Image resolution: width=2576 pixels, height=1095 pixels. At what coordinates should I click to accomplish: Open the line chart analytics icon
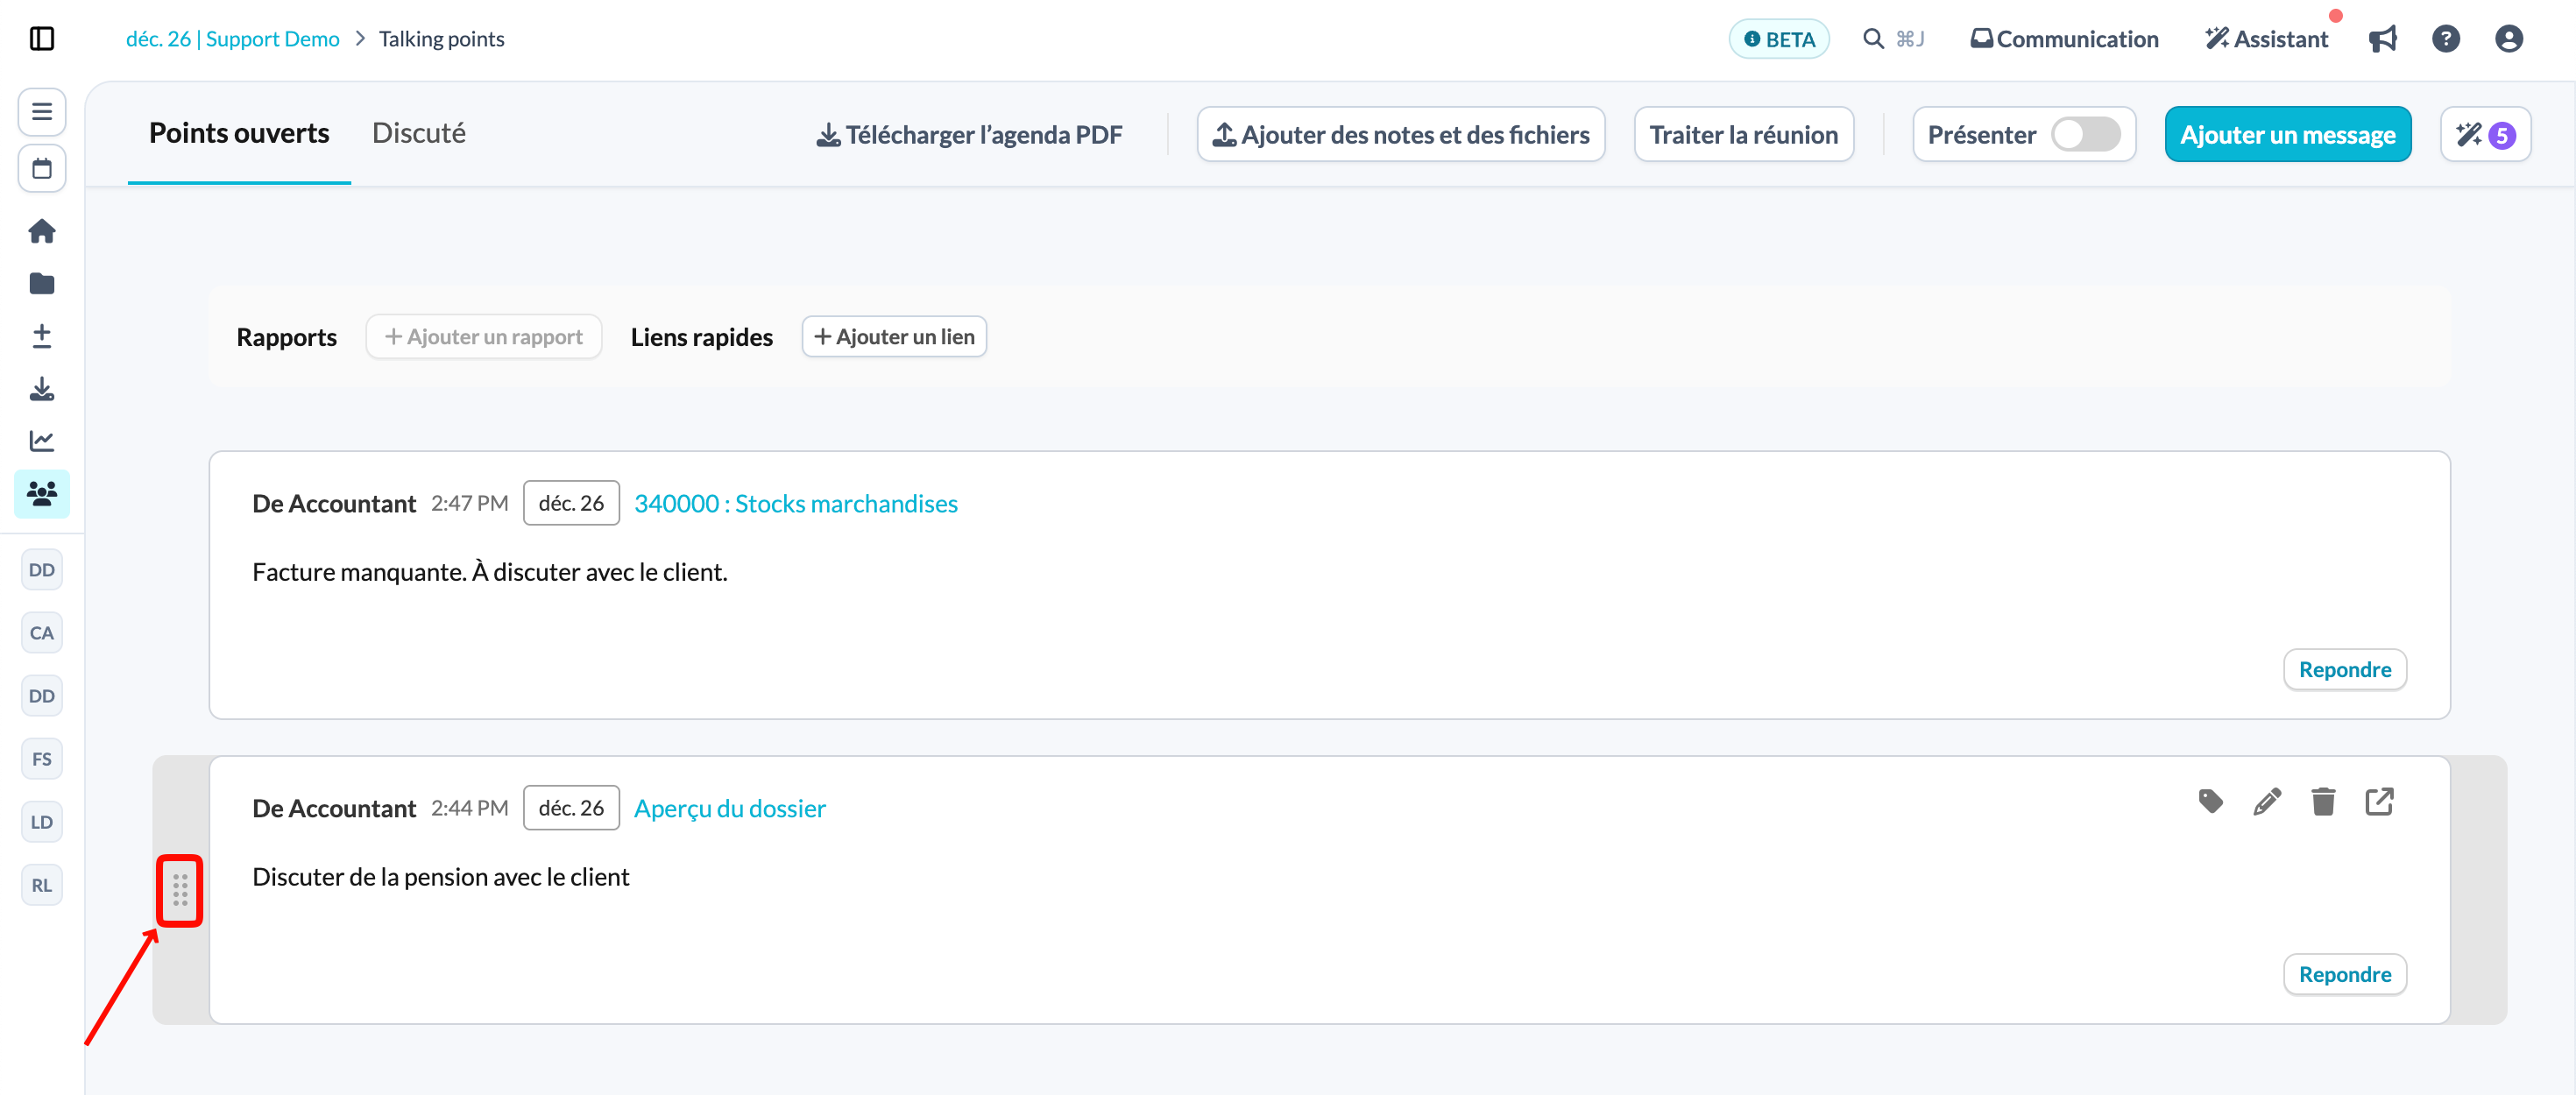click(x=42, y=441)
